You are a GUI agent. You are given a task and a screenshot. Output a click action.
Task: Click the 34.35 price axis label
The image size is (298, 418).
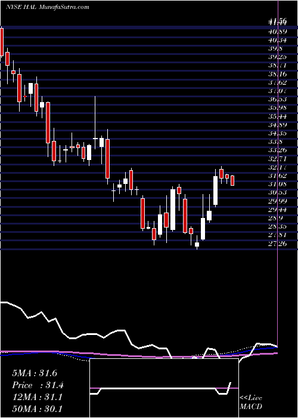point(278,133)
